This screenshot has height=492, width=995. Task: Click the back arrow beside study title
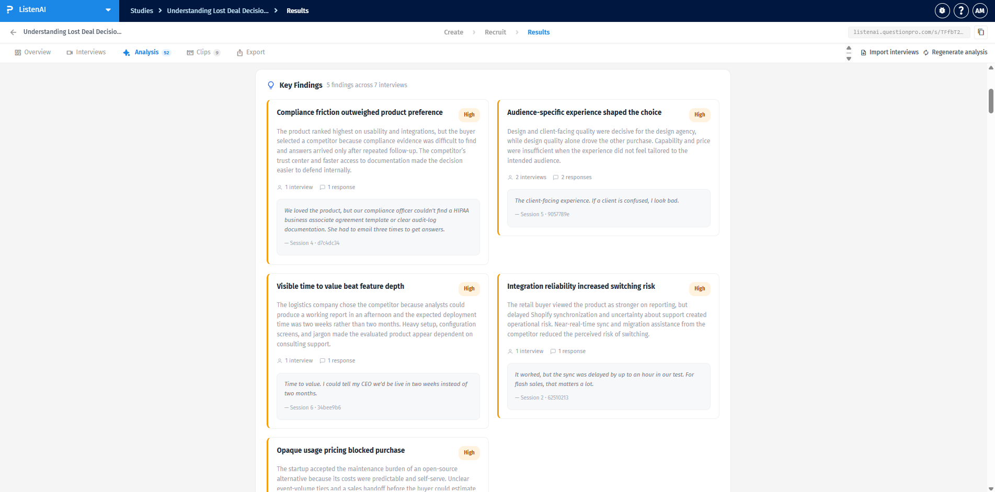click(x=13, y=32)
